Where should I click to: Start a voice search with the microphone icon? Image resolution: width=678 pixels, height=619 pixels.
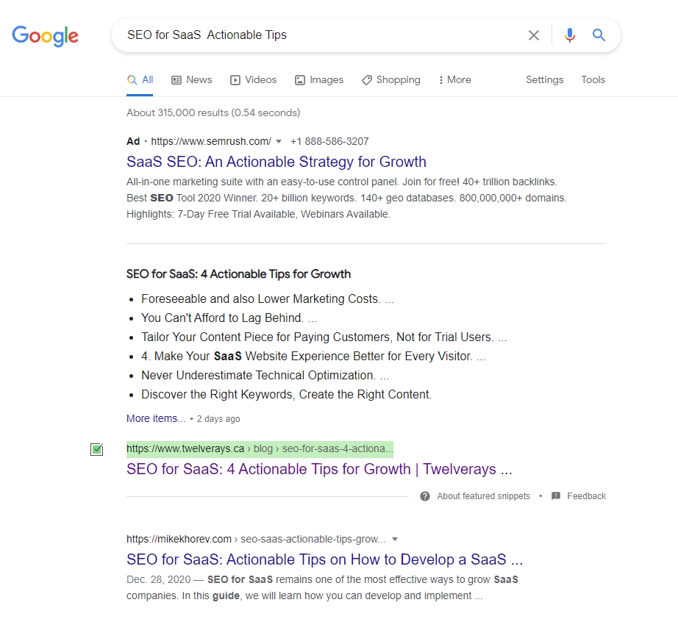(569, 35)
